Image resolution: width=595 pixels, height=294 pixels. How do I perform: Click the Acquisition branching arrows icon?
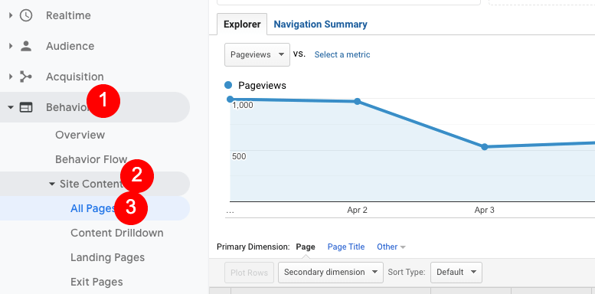click(x=26, y=77)
